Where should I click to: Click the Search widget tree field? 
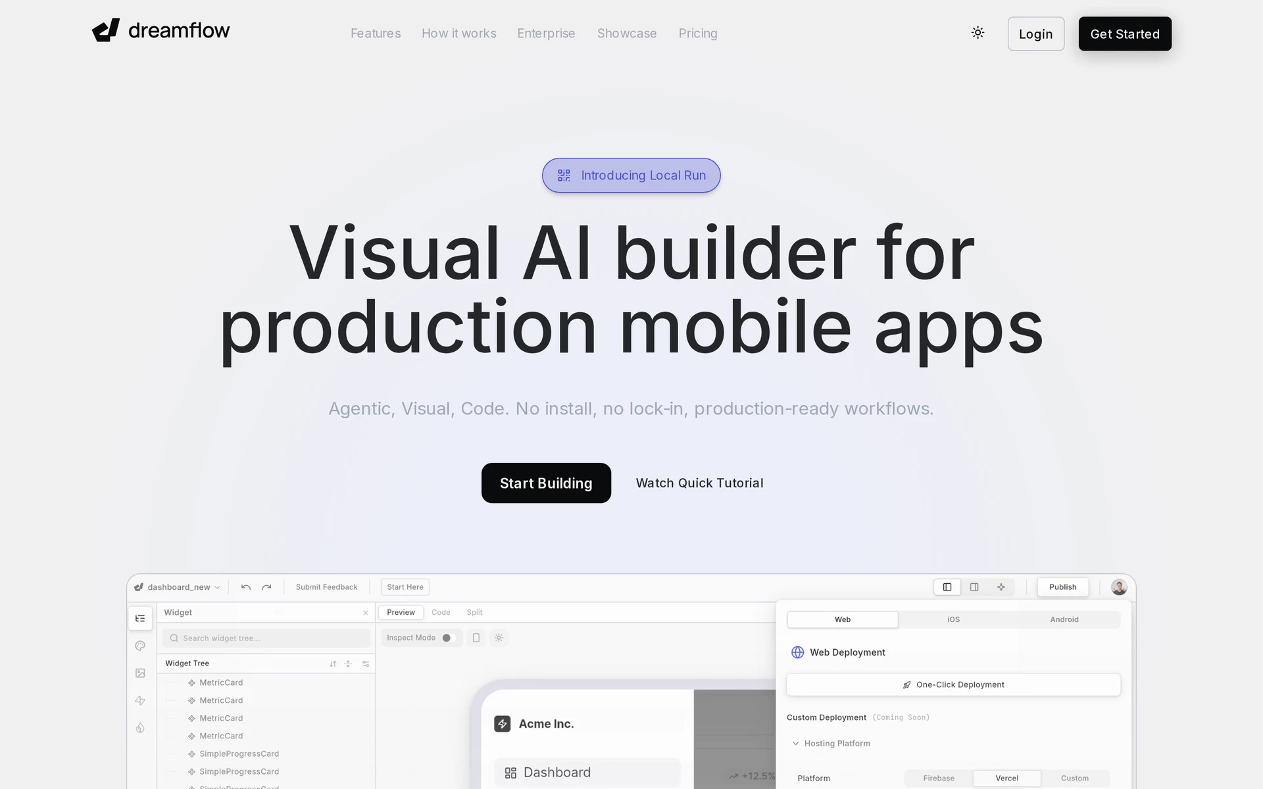(266, 638)
